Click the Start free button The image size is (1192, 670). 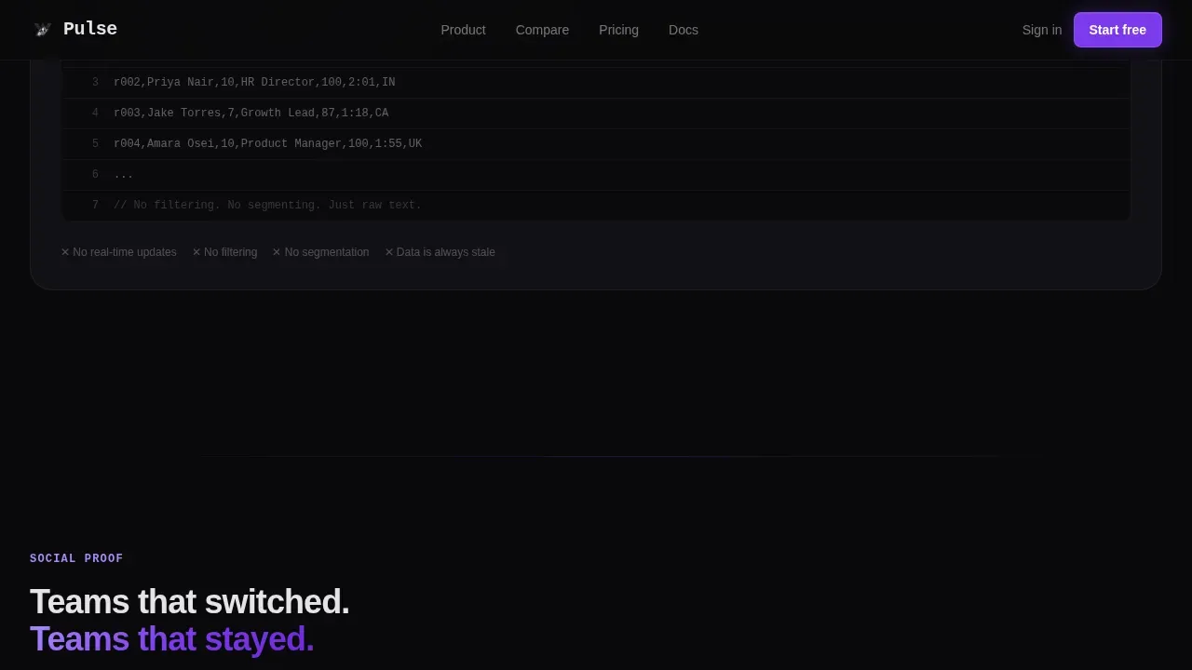[x=1117, y=30]
